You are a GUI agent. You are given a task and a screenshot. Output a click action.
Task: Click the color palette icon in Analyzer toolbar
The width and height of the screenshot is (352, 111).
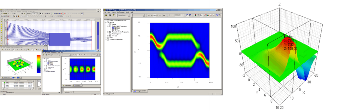(x=195, y=15)
